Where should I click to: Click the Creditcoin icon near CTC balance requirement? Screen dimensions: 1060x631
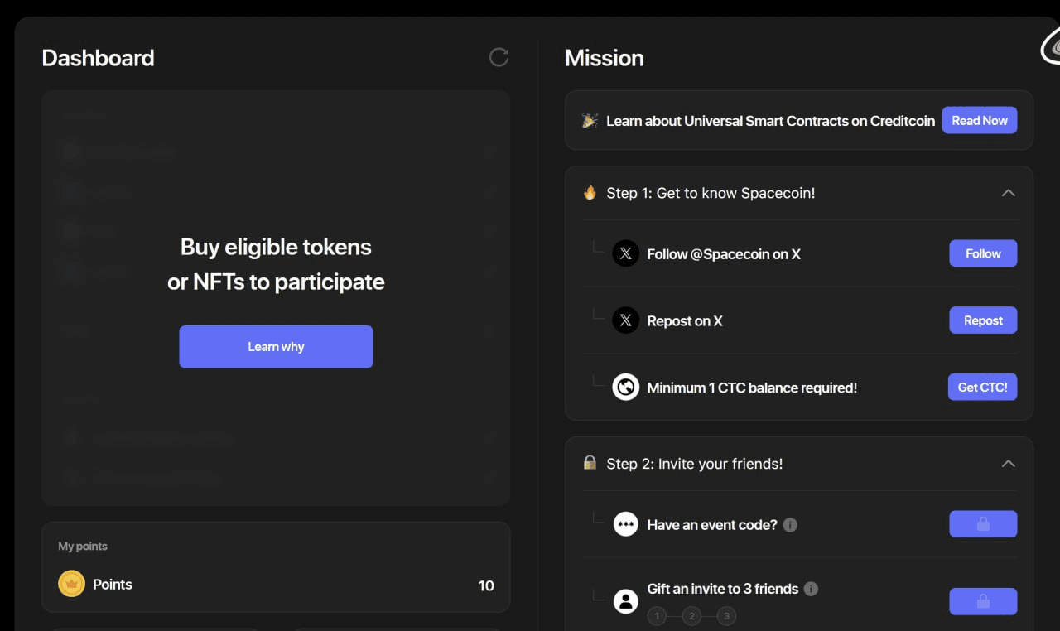(x=625, y=387)
